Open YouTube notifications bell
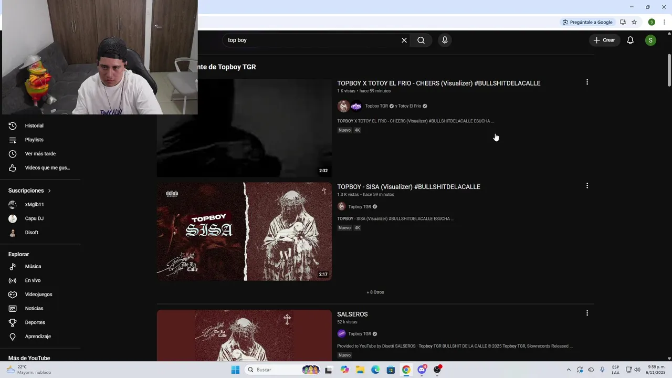 point(631,40)
